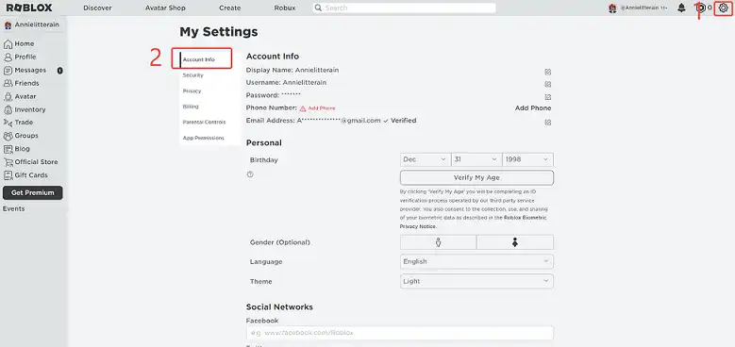Screen dimensions: 735x347
Task: Click the 'Email Address' verified text
Action: 403,121
